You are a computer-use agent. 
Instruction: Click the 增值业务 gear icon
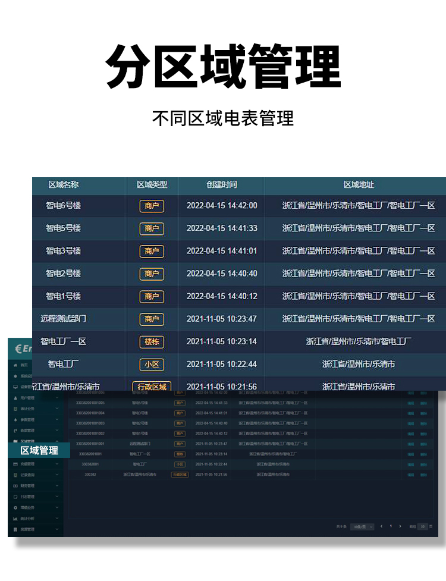[15, 507]
